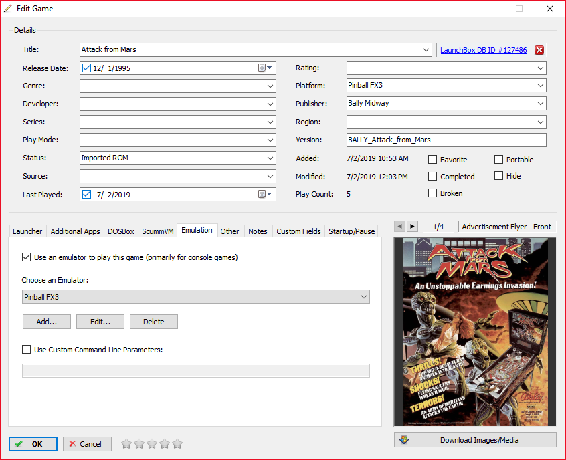The image size is (566, 460).
Task: Open the Play Mode dropdown
Action: pos(270,140)
